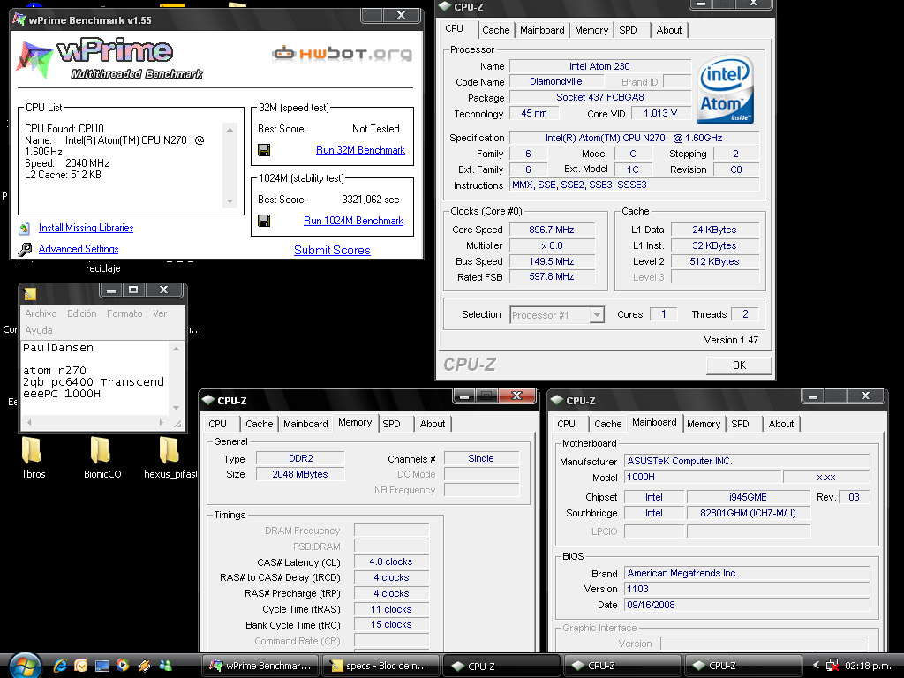This screenshot has height=678, width=904.
Task: Open the Ver menu in notepad
Action: coord(160,313)
